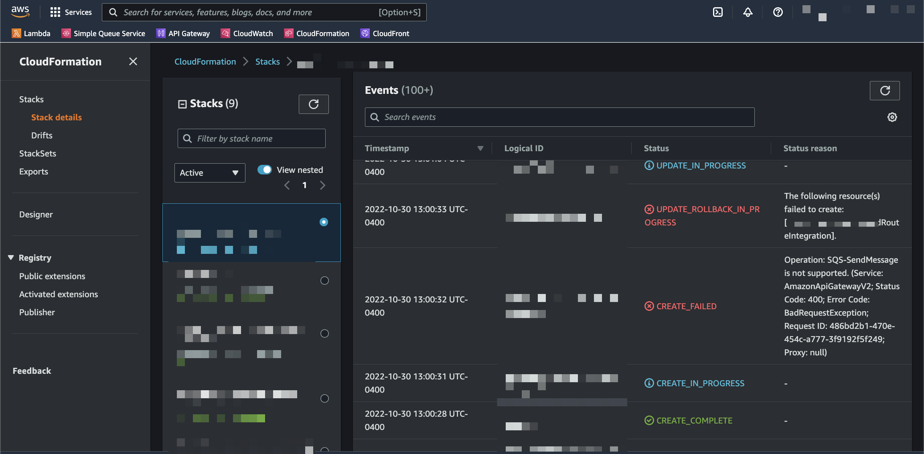Click the Search events input field

point(560,117)
